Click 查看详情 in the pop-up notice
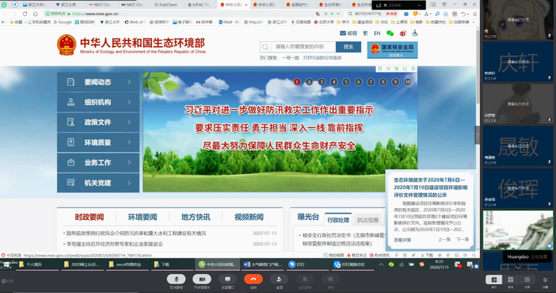 click(x=402, y=240)
